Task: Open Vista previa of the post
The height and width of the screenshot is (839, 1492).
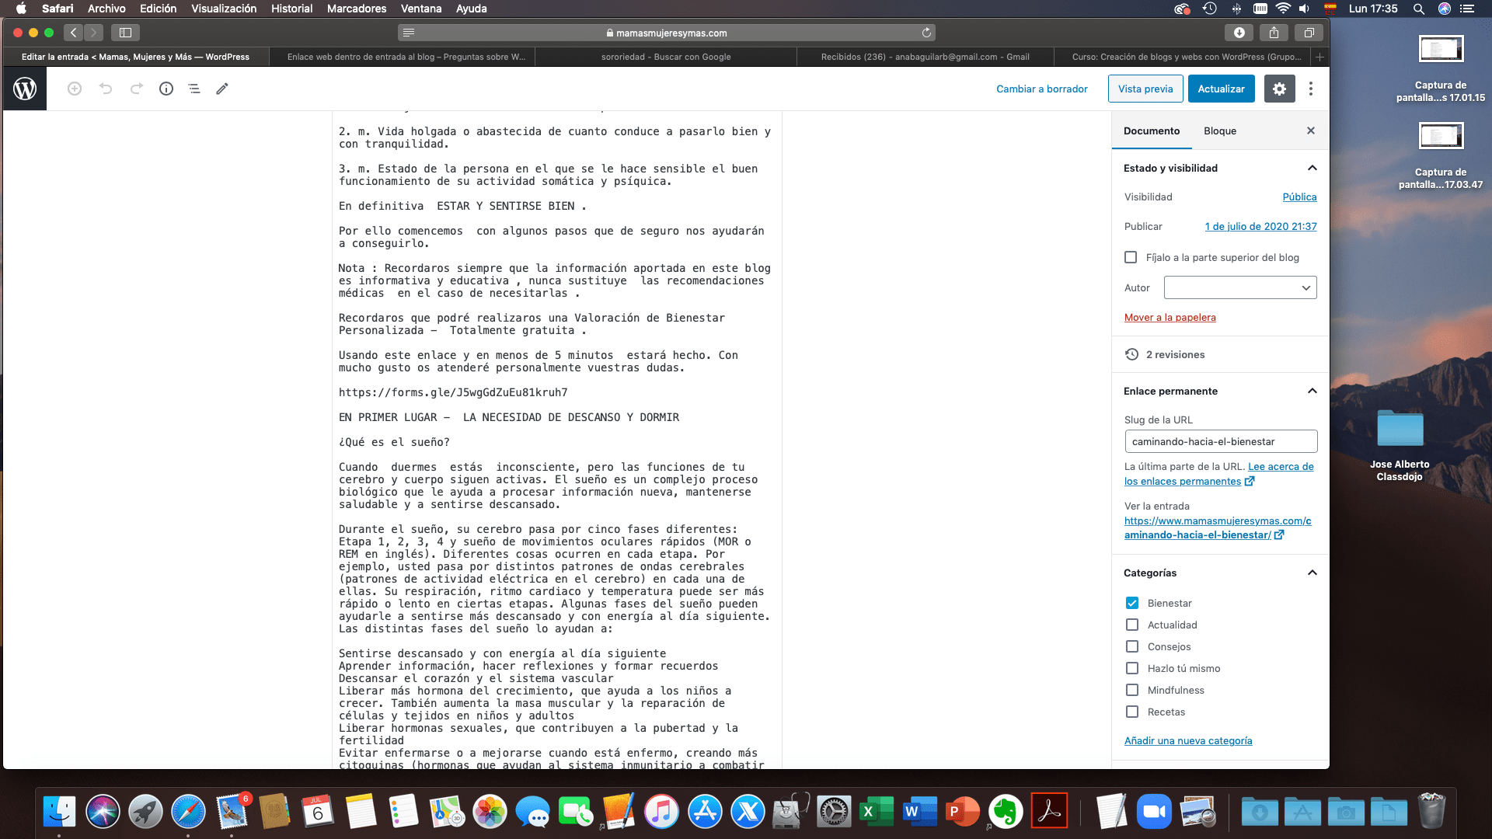Action: tap(1145, 89)
